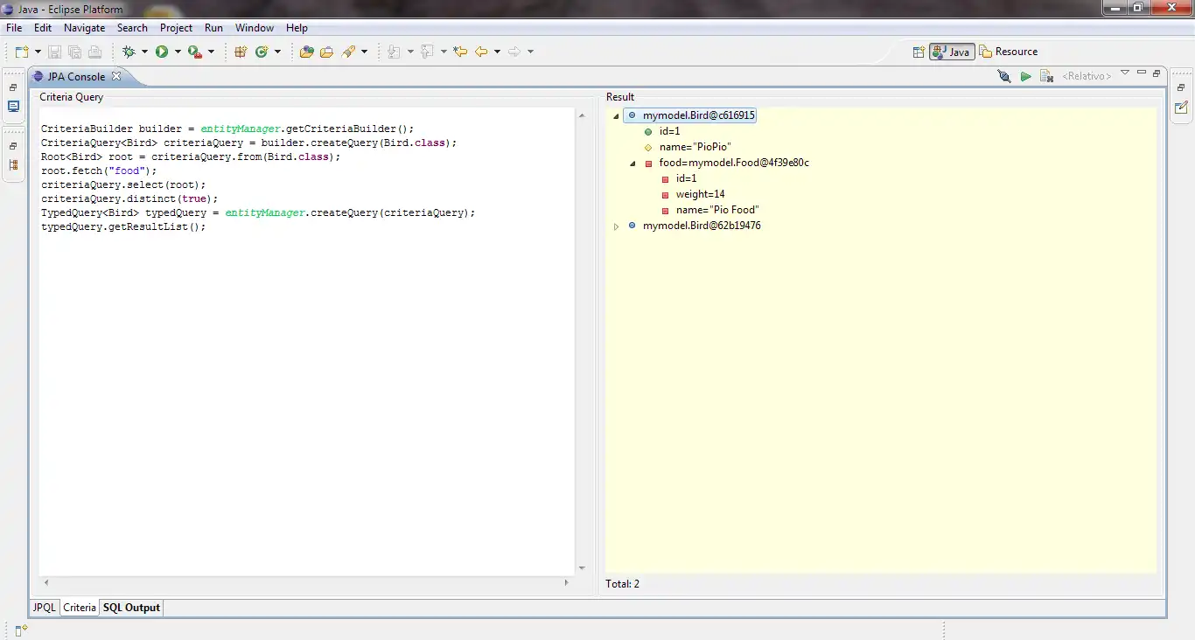Click the Save All icon
This screenshot has width=1195, height=640.
(x=74, y=52)
